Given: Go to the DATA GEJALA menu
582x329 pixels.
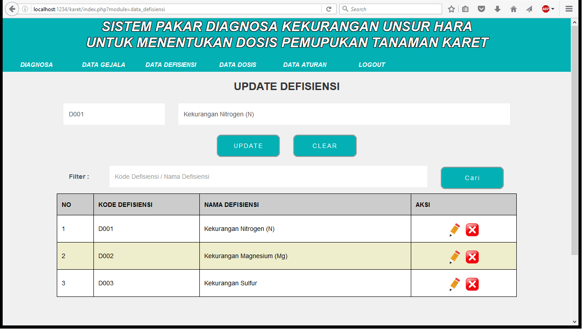Looking at the screenshot, I should click(x=104, y=65).
